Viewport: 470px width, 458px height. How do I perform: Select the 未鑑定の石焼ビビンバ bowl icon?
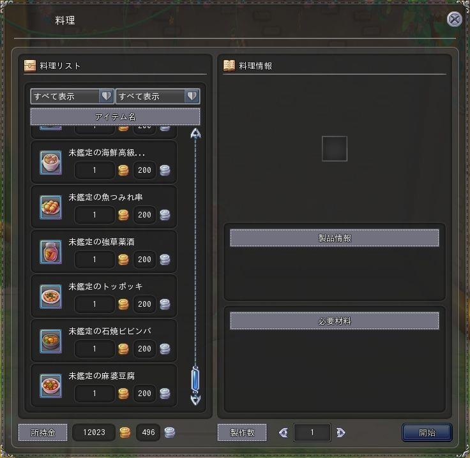click(50, 341)
